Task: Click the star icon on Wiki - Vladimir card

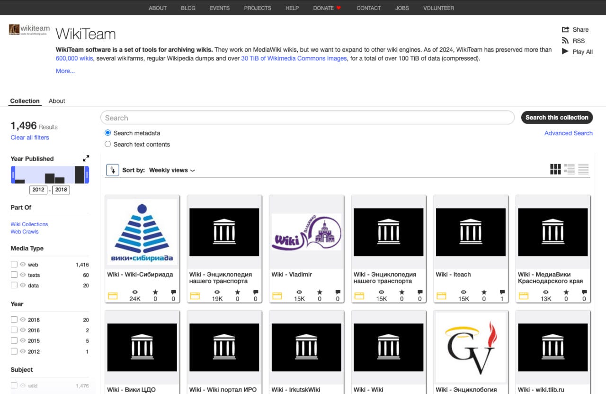Action: 320,293
